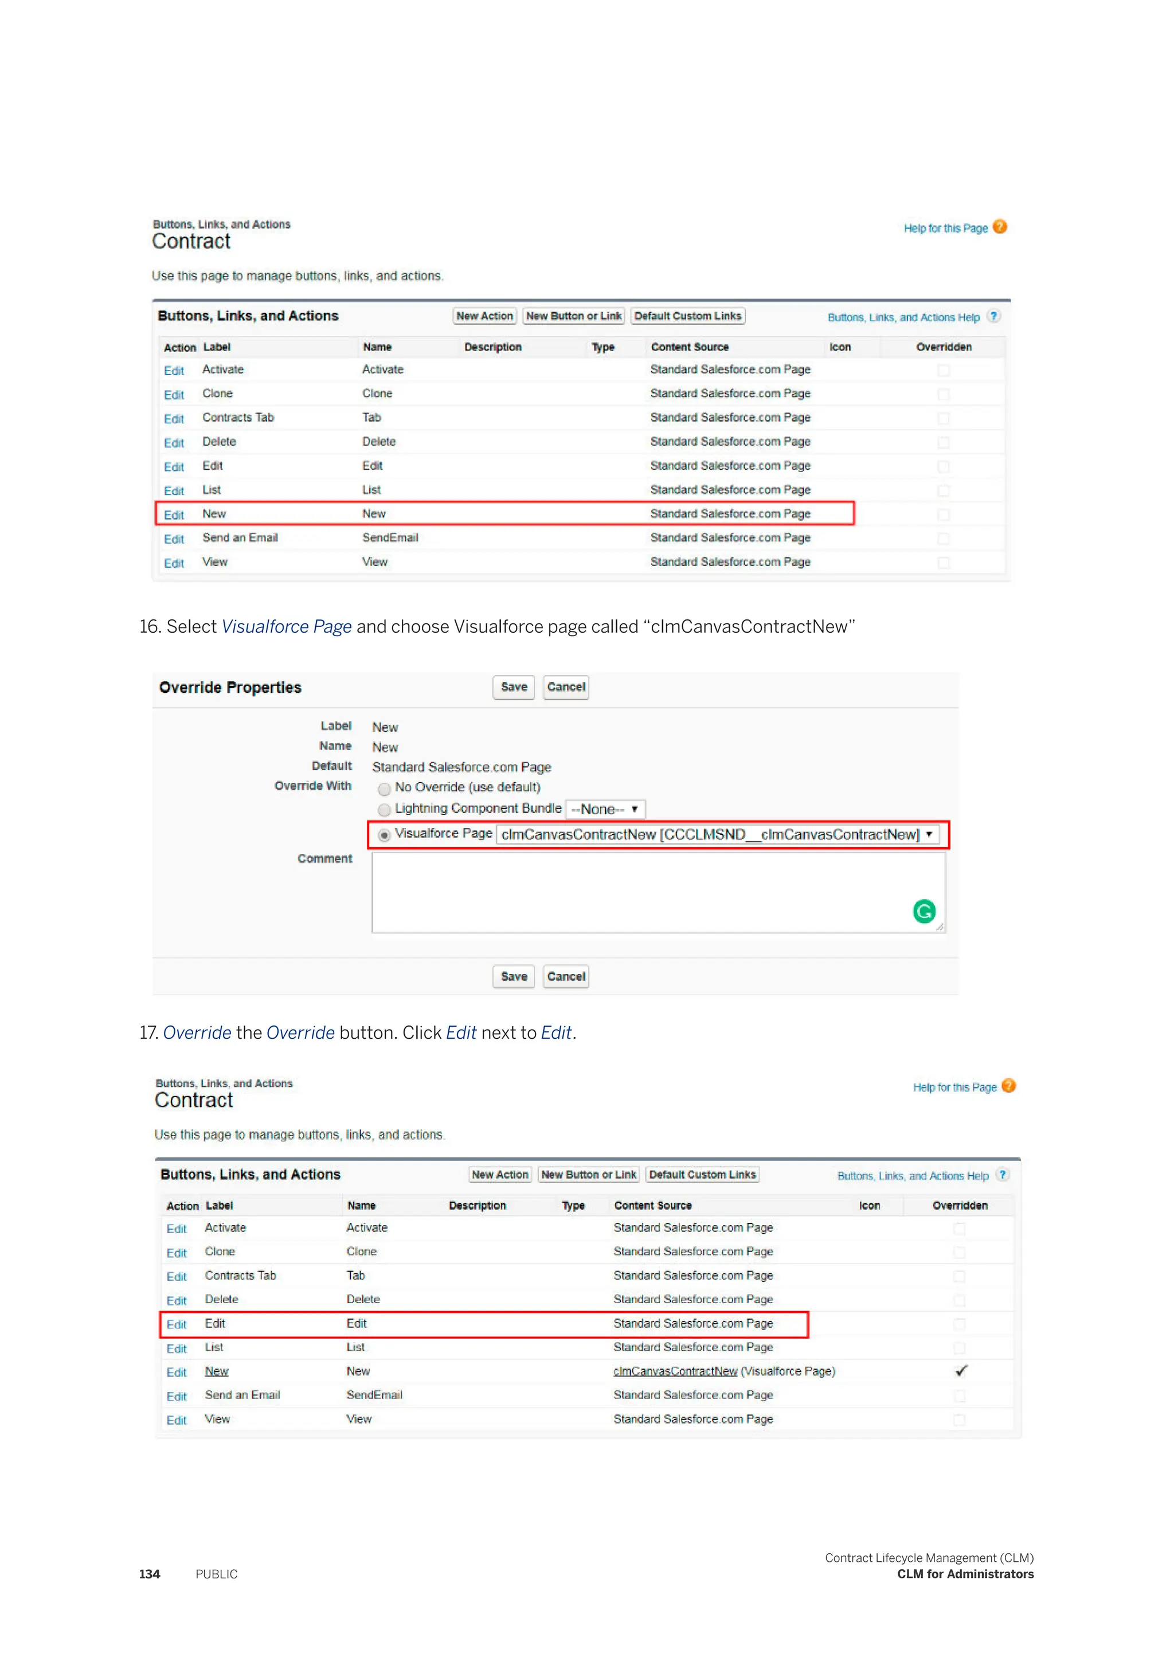
Task: Open the New label link in the bottom table
Action: pyautogui.click(x=216, y=1371)
